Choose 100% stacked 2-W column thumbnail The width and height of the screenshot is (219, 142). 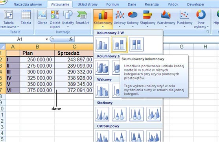(136, 44)
